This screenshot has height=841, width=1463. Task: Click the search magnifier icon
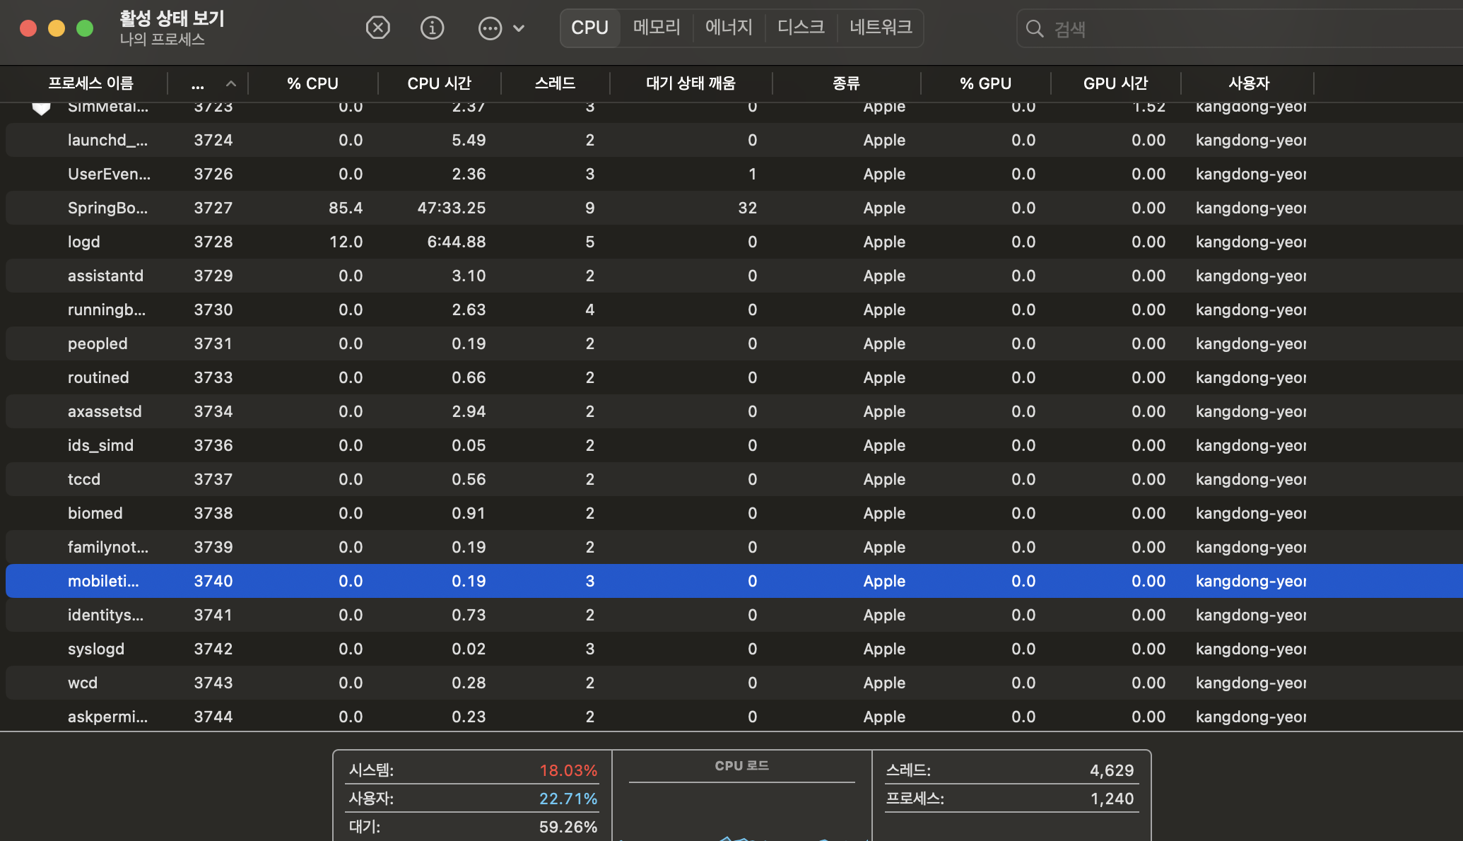coord(1035,28)
